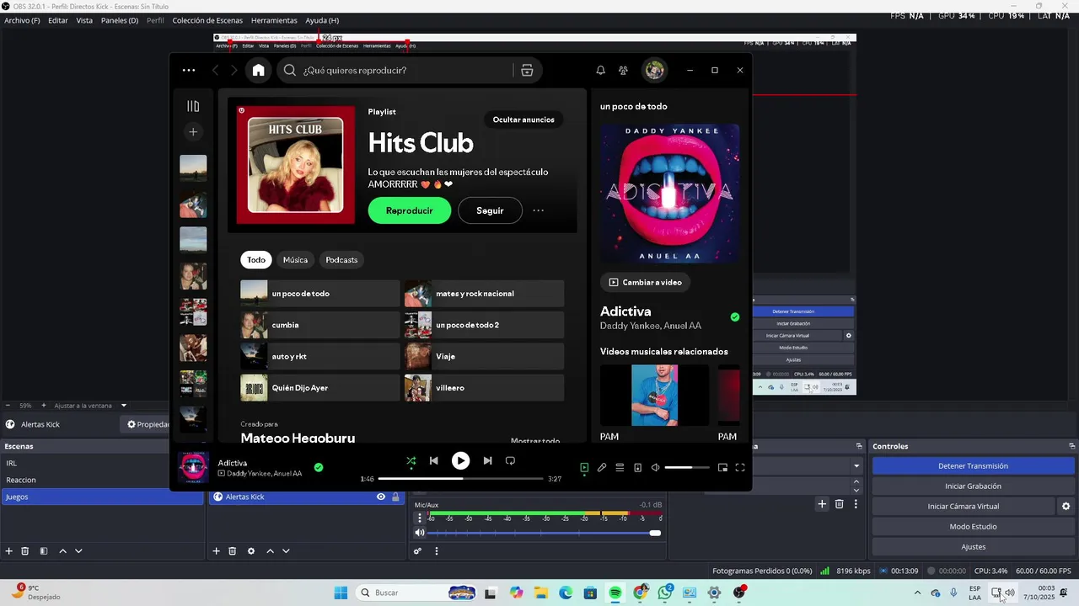The image size is (1079, 606).
Task: Click Ocultar anuncios button
Action: pos(523,120)
